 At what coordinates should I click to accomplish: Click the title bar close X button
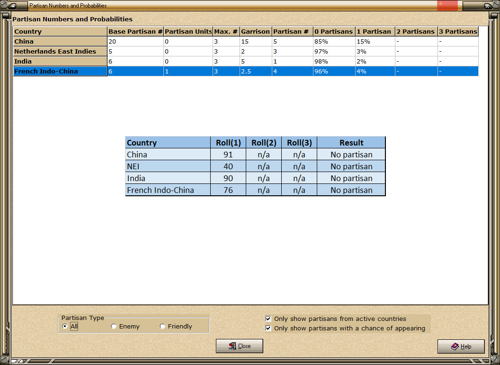coord(487,5)
